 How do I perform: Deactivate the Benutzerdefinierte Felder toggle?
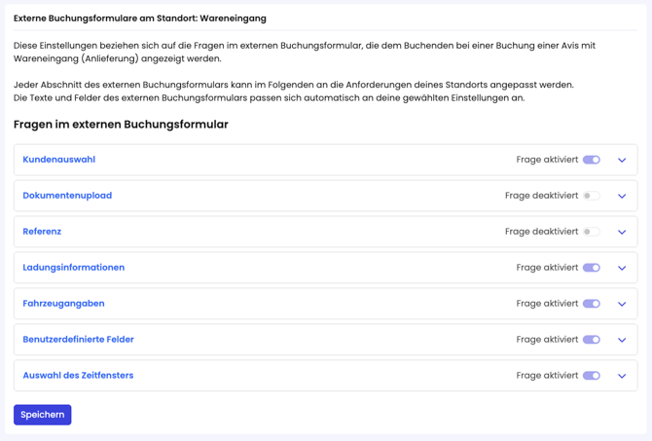pos(591,340)
